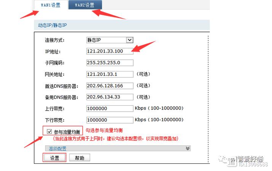Switch to the WAN1设置 tab

(x=51, y=5)
